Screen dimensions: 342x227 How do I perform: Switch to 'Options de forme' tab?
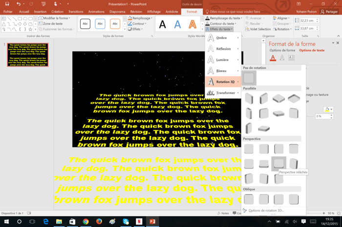click(282, 50)
